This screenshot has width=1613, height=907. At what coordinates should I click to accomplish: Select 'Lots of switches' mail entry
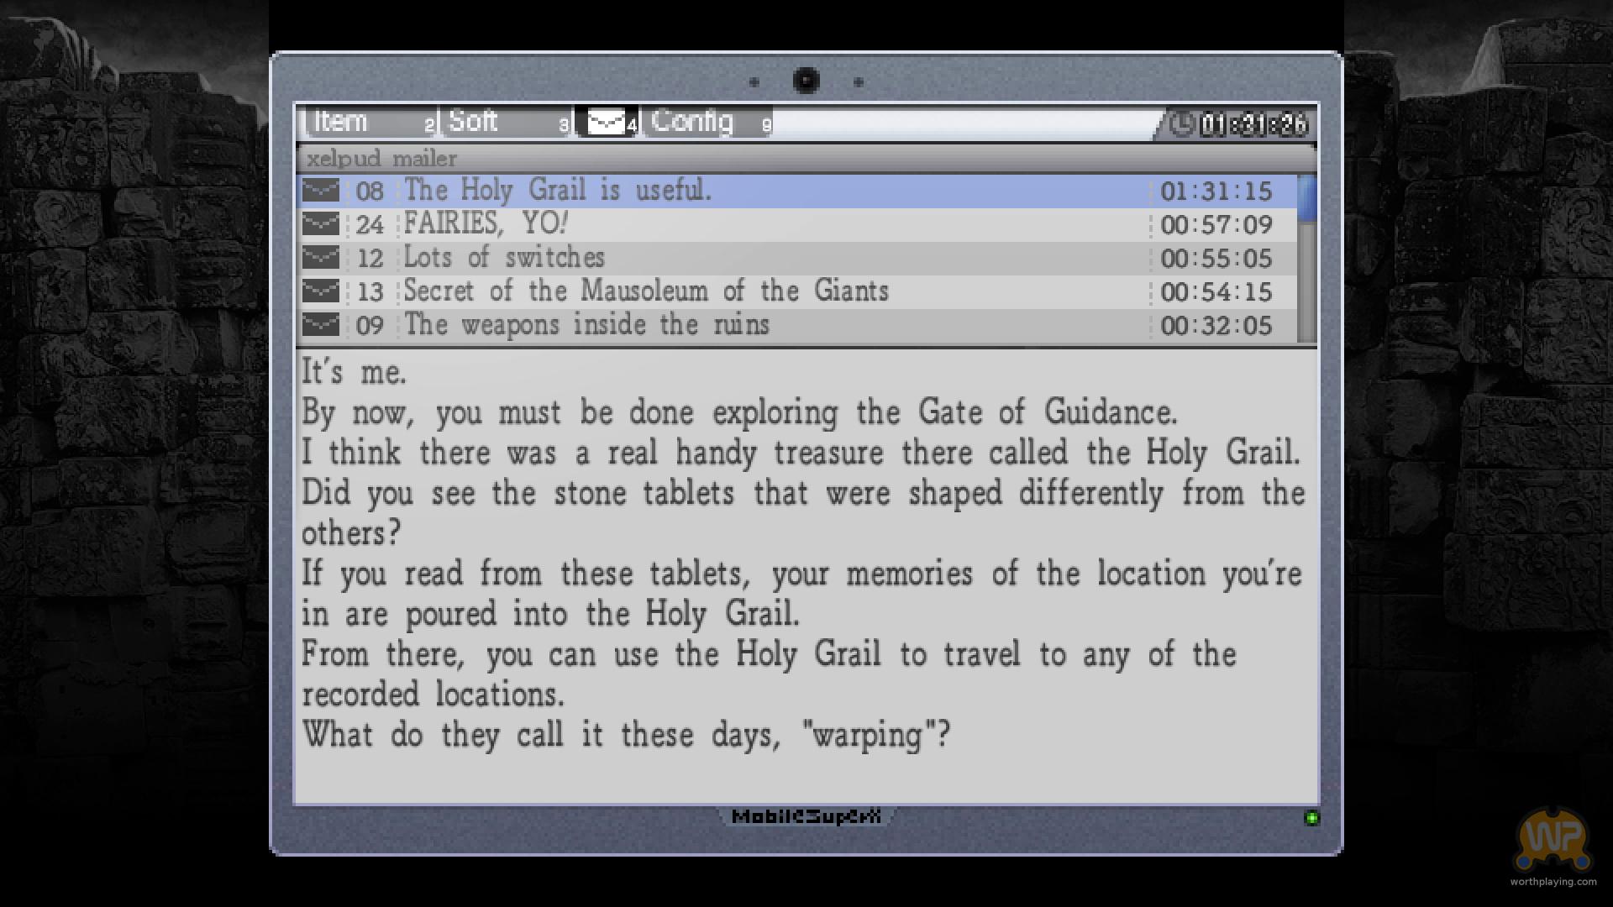(x=504, y=258)
